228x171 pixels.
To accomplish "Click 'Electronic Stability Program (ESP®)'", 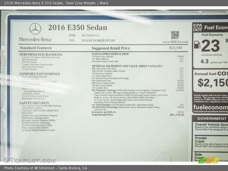I will [38, 121].
